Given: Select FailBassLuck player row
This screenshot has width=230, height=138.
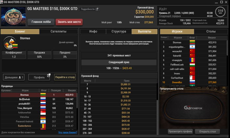Looking at the screenshot, I should coord(193,64).
